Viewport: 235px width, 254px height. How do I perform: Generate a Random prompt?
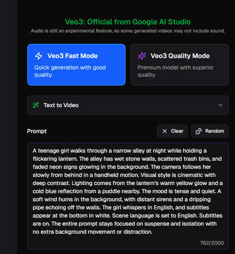[210, 131]
